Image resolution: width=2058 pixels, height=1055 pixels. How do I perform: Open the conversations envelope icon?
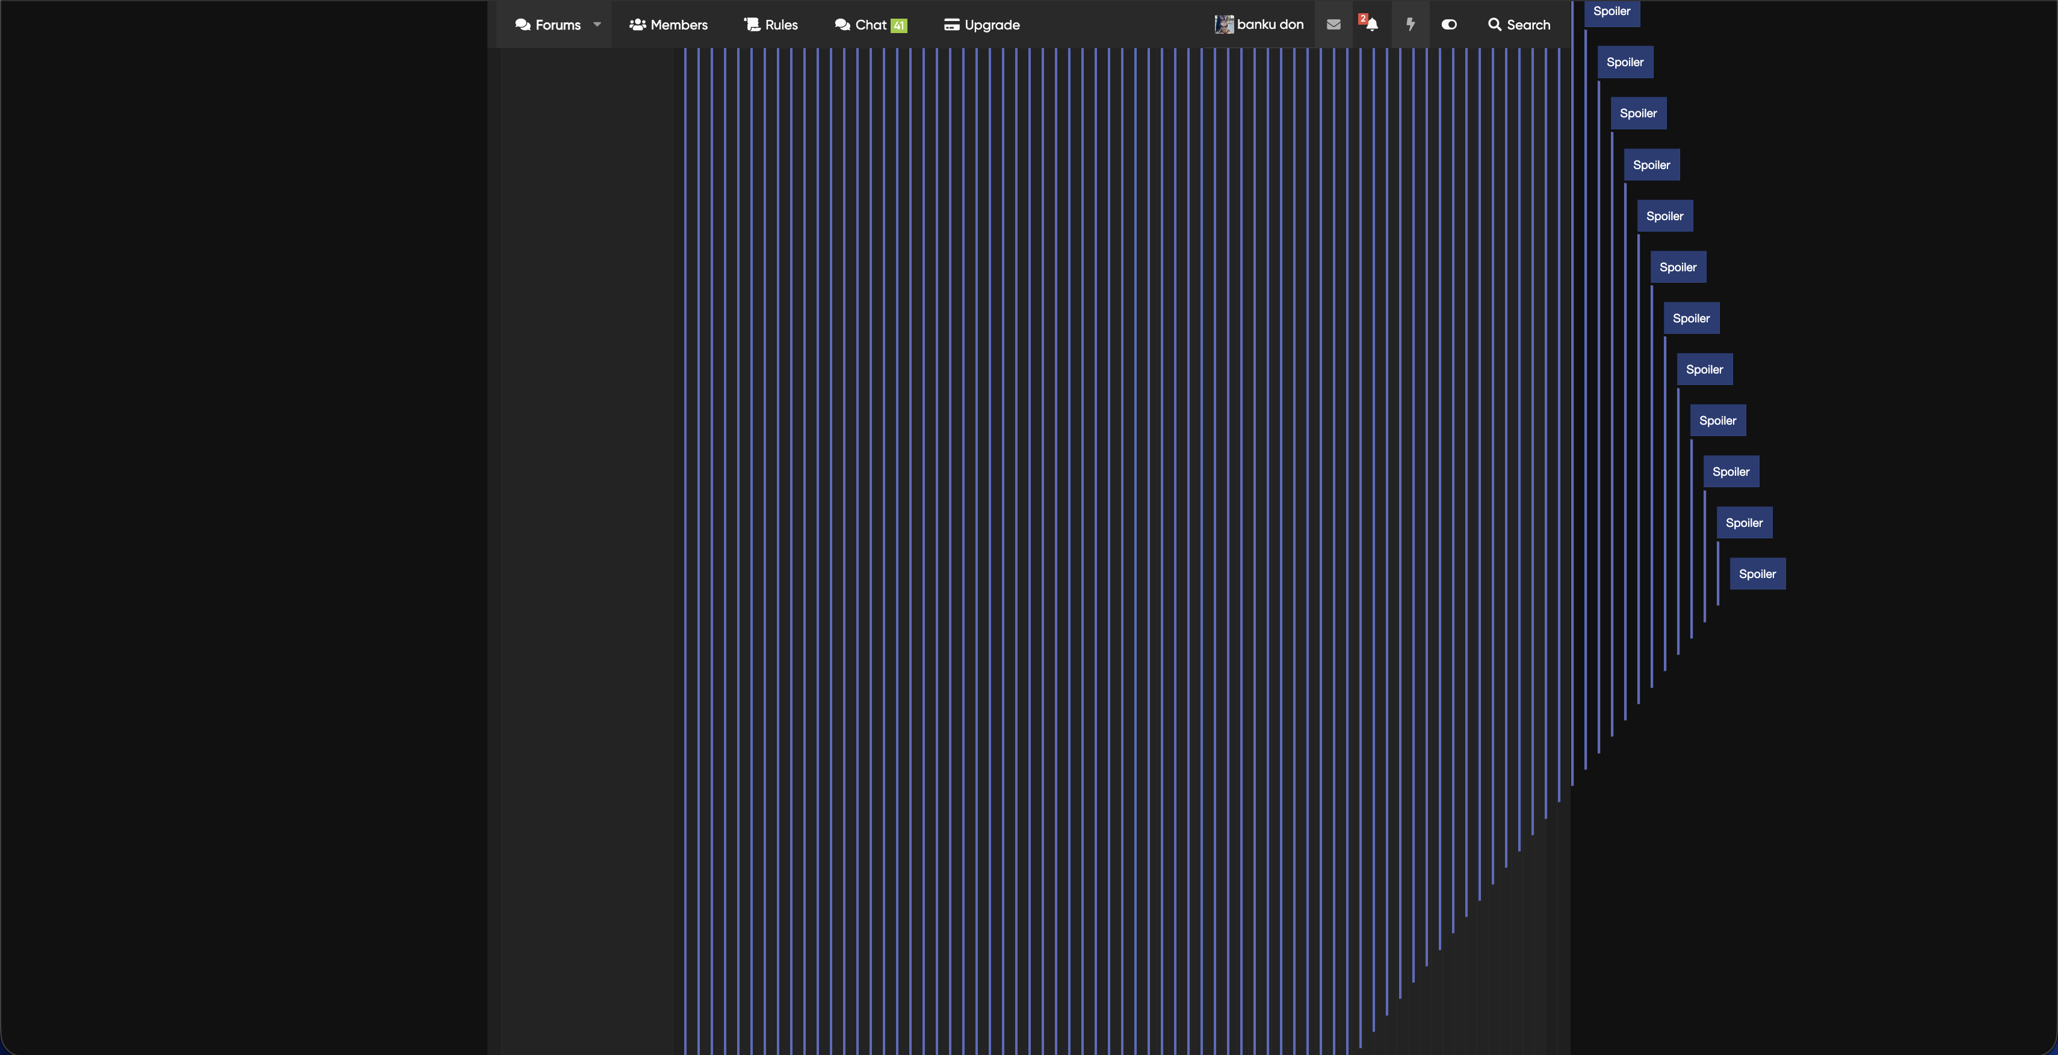pos(1333,25)
